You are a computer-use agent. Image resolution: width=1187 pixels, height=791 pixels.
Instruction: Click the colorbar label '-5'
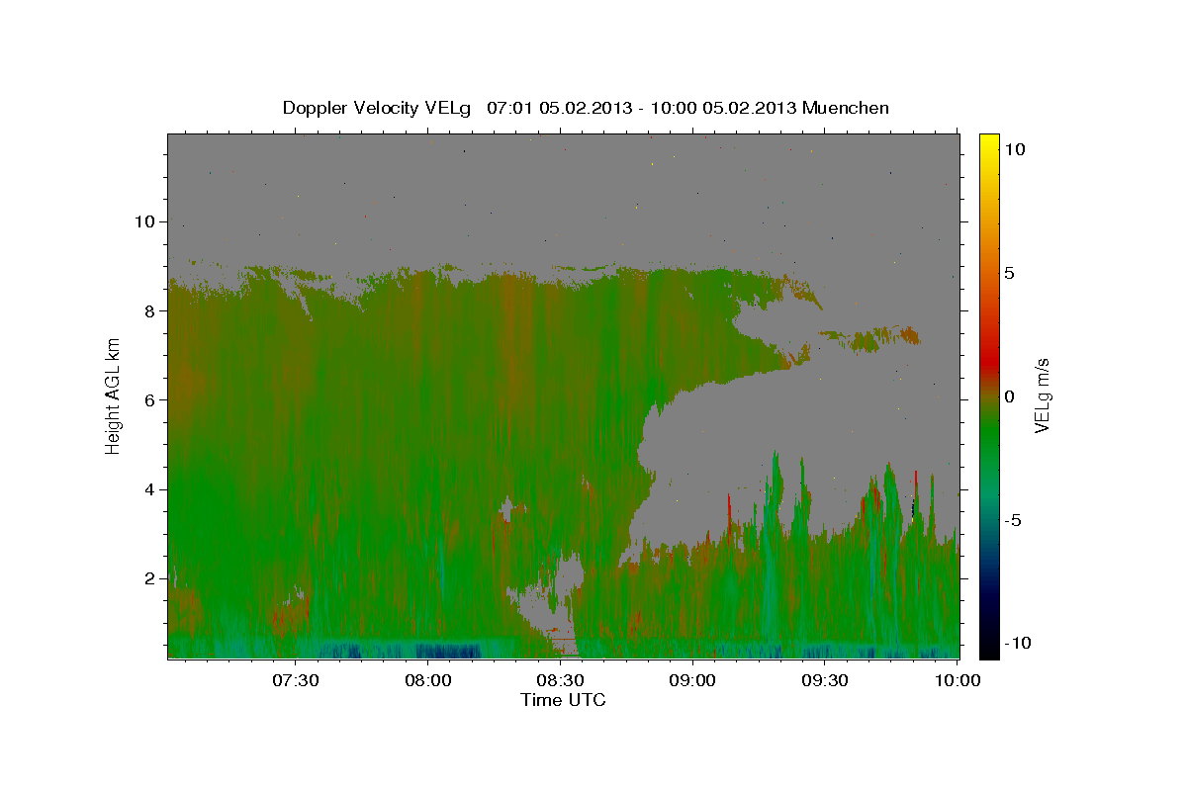(1014, 520)
